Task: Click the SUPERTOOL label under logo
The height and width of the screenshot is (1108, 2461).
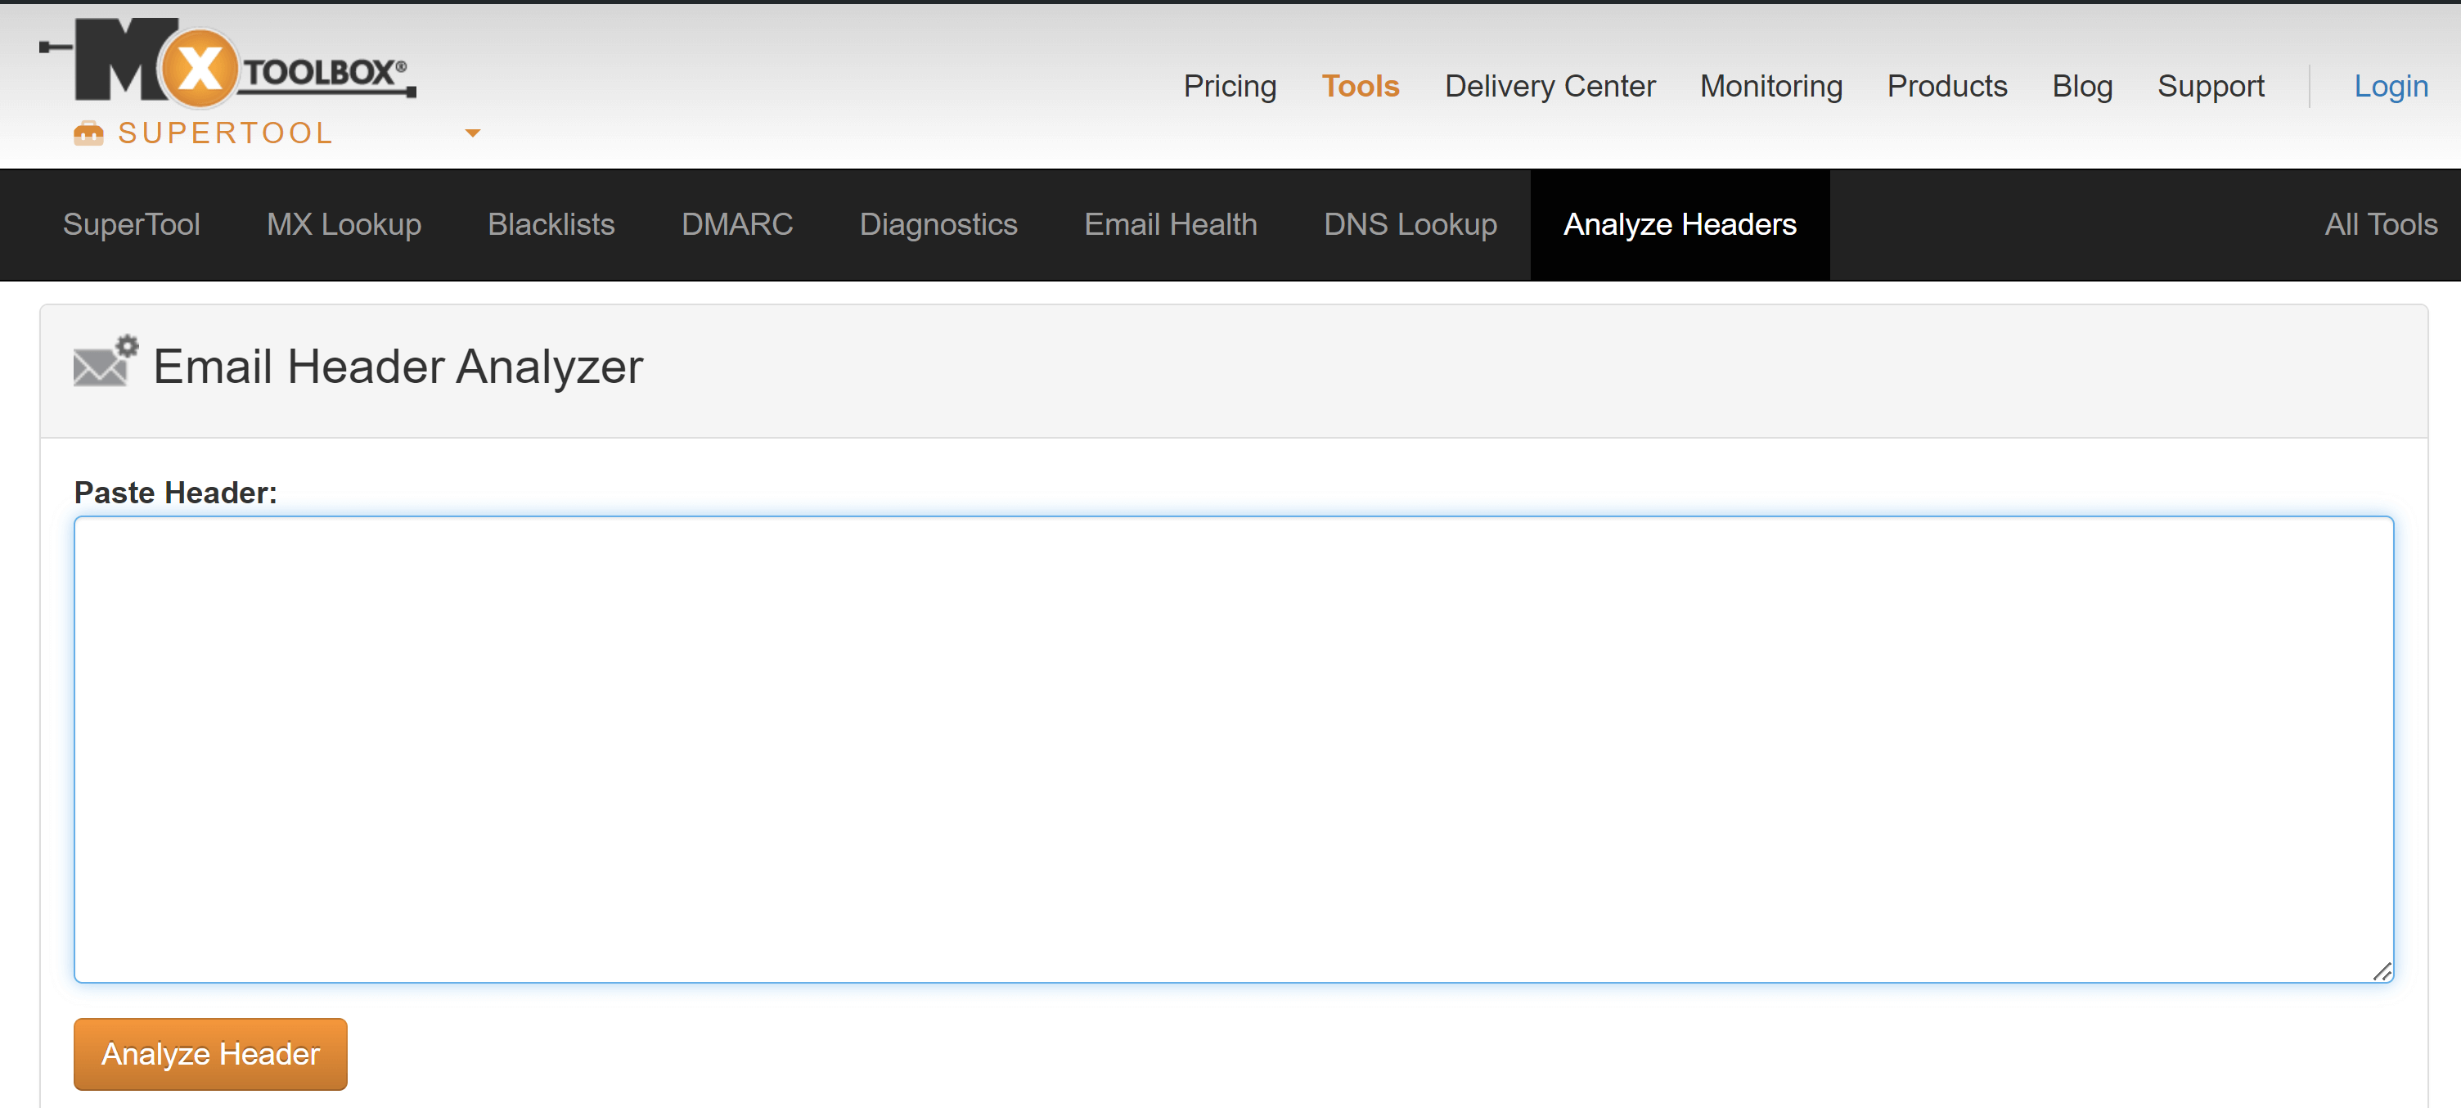Action: point(226,133)
